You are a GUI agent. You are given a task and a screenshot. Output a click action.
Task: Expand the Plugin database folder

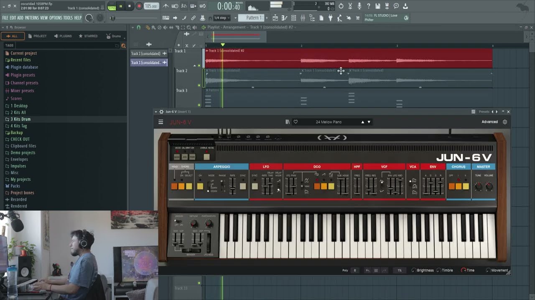click(21, 67)
